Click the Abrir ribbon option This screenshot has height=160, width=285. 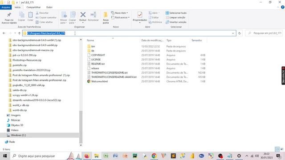point(154,13)
